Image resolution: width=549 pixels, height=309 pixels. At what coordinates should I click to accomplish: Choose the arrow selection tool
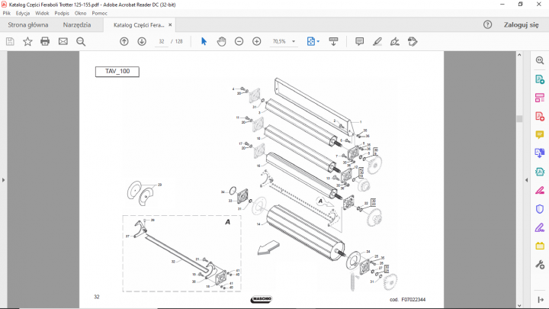tap(204, 41)
